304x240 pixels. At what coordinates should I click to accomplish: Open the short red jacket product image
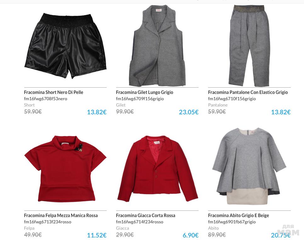[157, 169]
